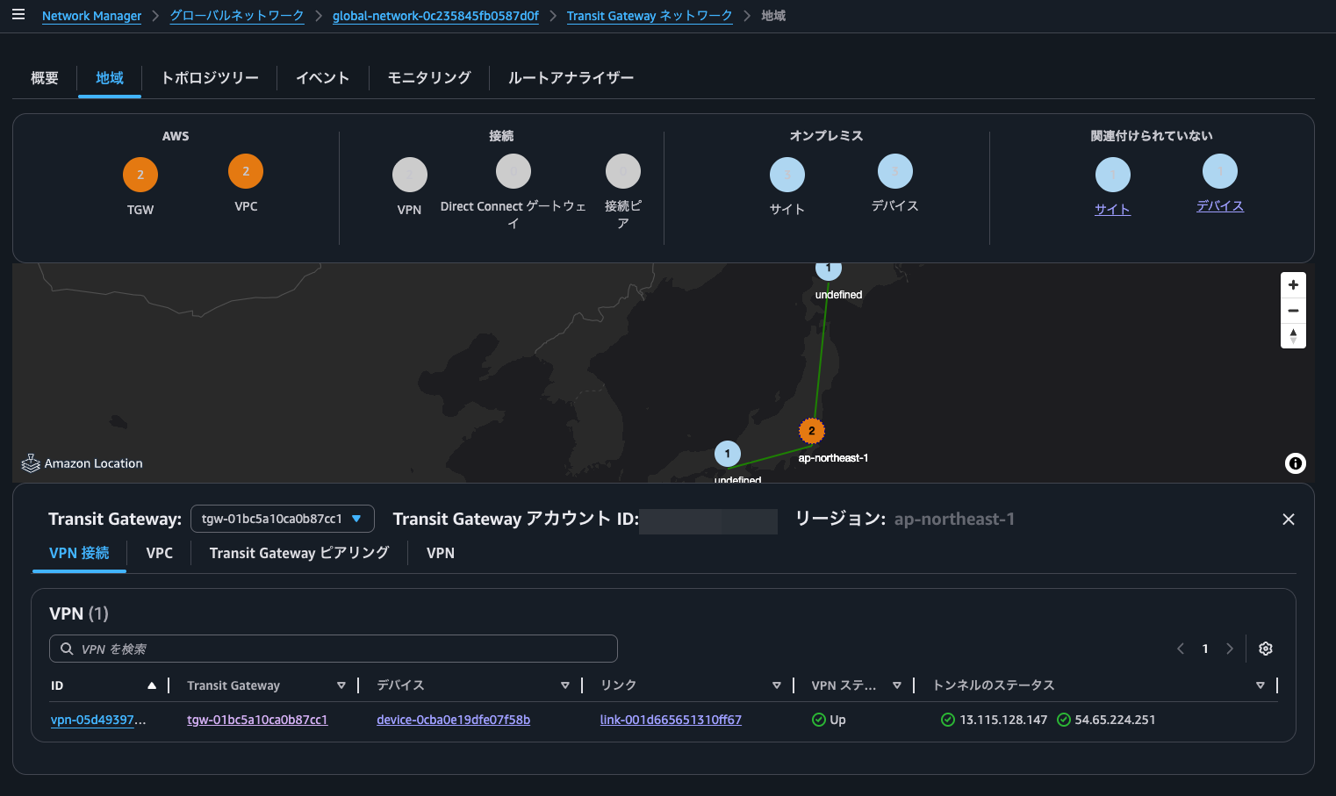1336x796 pixels.
Task: Close the Transit Gateway details panel
Action: 1289,520
